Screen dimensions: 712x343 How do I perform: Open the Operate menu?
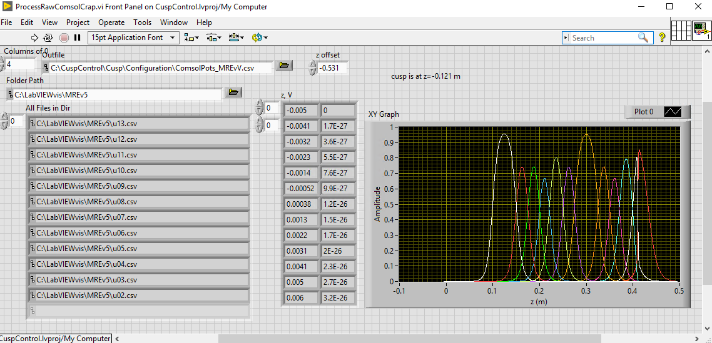tap(111, 22)
